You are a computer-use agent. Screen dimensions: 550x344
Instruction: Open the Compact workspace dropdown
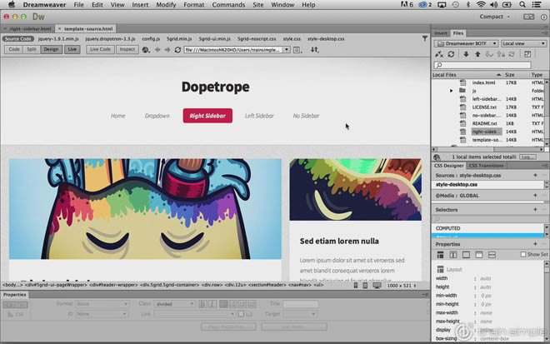coord(494,17)
